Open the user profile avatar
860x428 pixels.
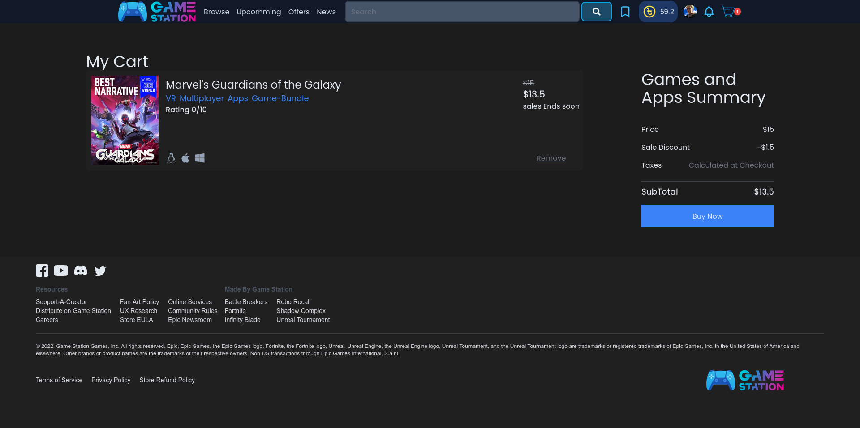coord(690,12)
